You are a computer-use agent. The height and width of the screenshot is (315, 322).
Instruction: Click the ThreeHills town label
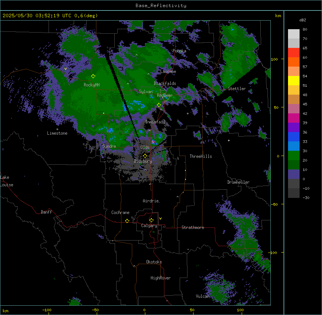[201, 156]
